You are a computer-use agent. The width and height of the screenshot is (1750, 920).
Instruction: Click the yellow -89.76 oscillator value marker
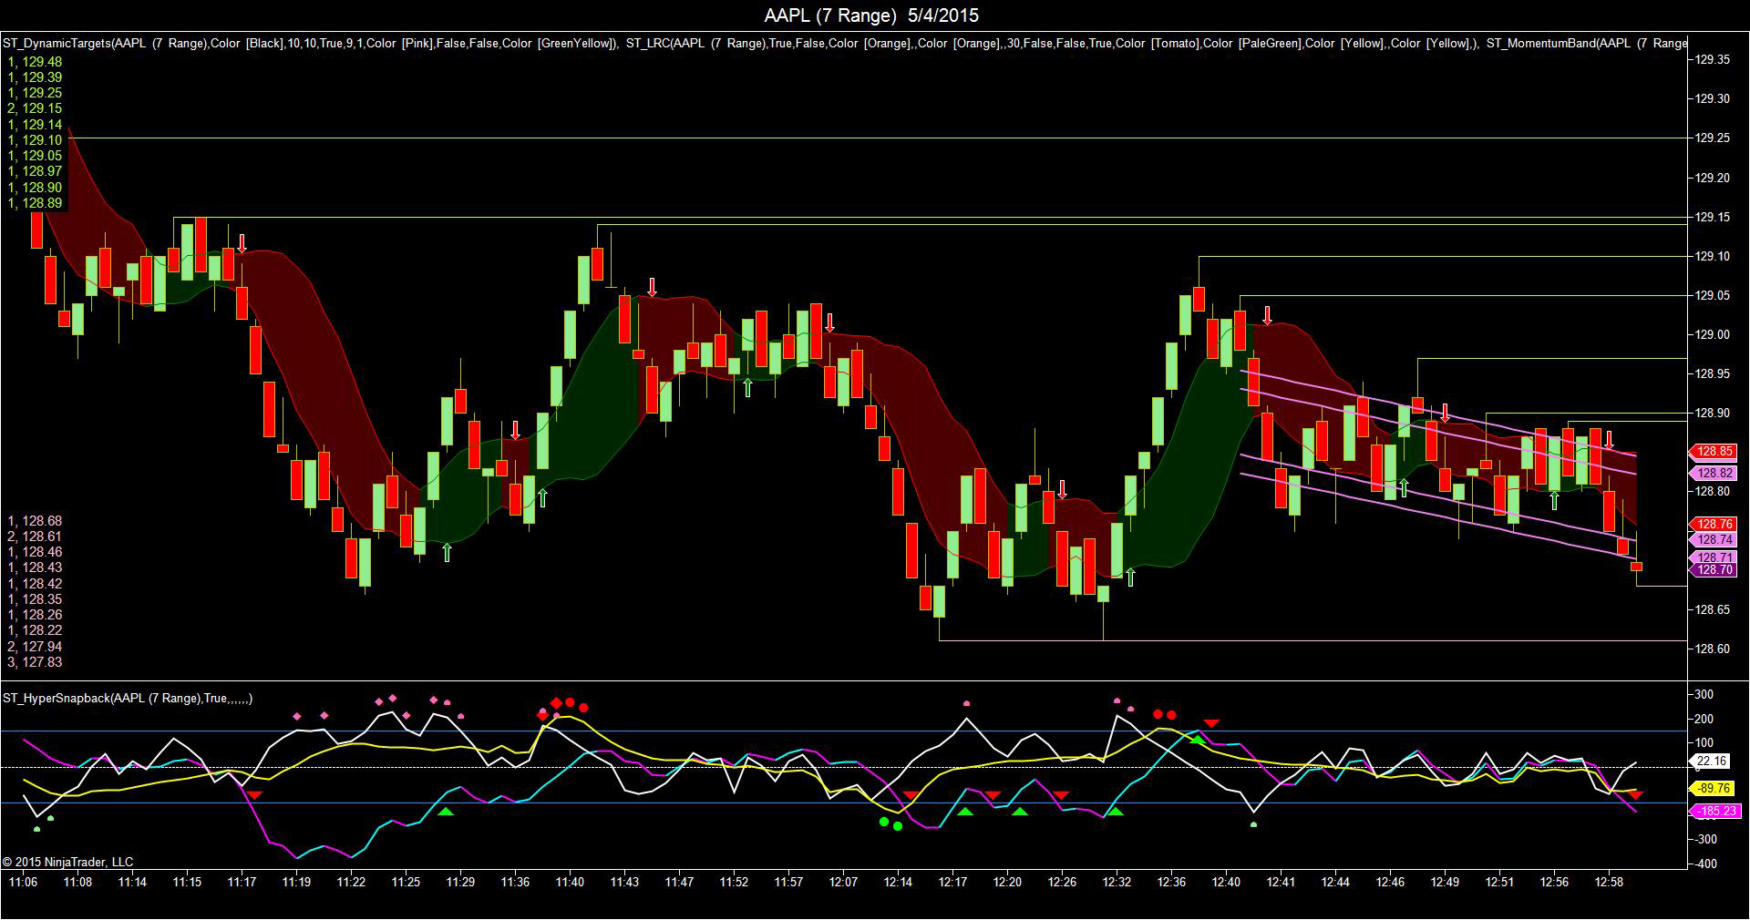[1713, 789]
